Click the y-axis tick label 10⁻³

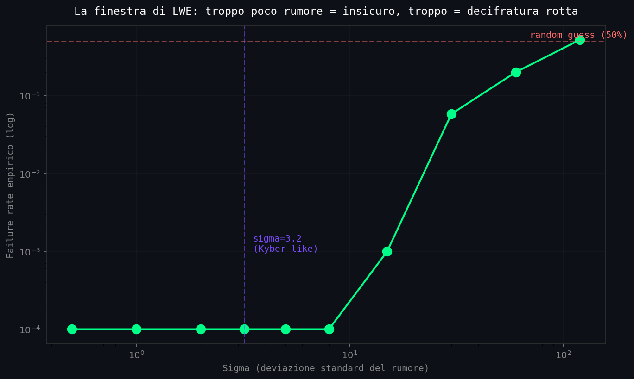point(30,251)
